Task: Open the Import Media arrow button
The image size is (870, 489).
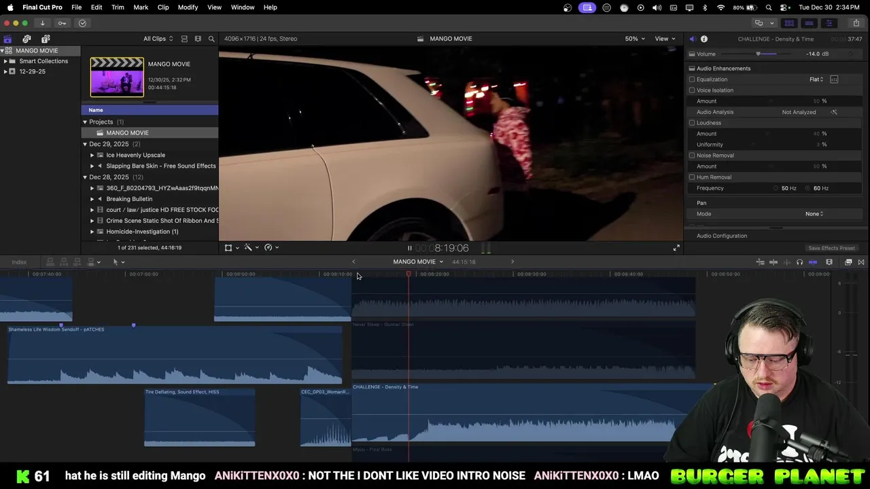Action: point(42,23)
